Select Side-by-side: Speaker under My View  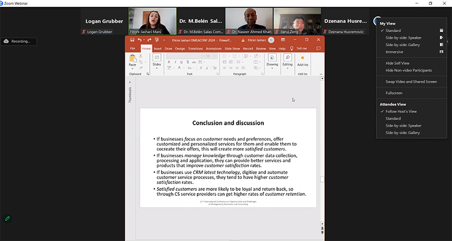click(403, 37)
